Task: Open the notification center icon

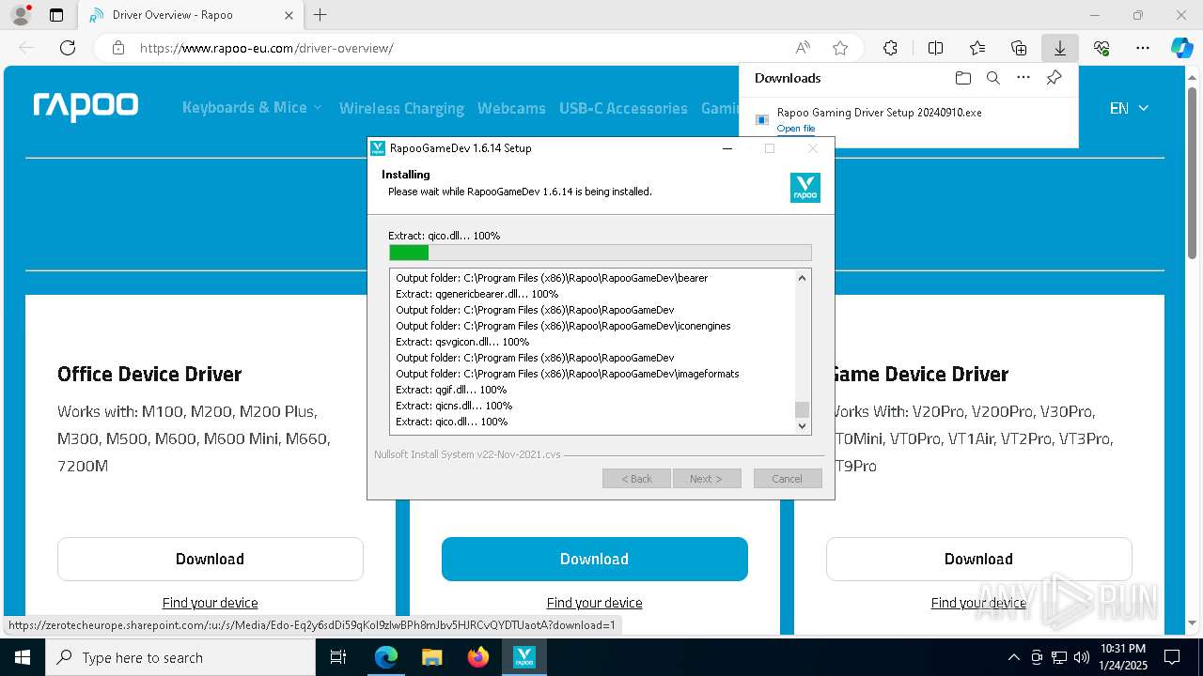Action: click(x=1172, y=657)
